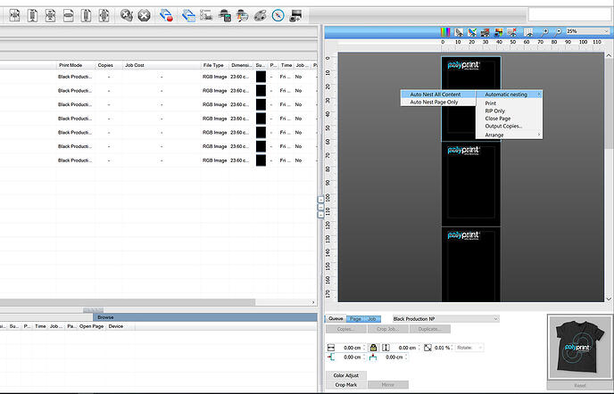The image size is (614, 394).
Task: Toggle the gray box red X preview icon
Action: click(x=511, y=32)
